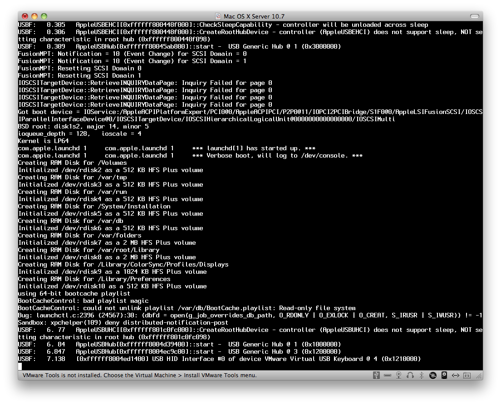The height and width of the screenshot is (405, 501).
Task: Click the USB device status icon
Action: click(376, 375)
